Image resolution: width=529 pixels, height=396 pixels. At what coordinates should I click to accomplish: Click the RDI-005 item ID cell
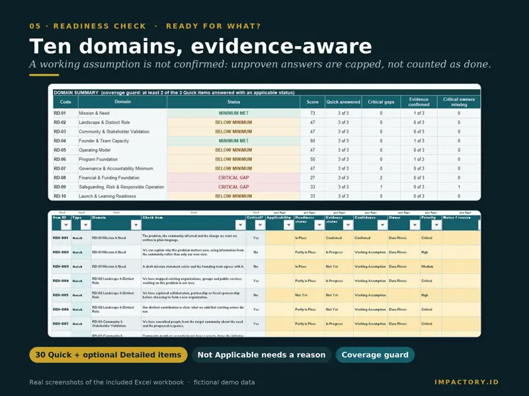[x=61, y=295]
